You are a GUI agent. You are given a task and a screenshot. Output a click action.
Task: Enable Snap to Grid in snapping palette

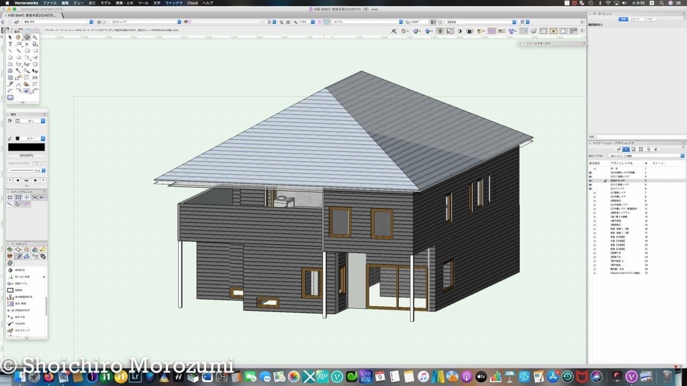coord(10,197)
